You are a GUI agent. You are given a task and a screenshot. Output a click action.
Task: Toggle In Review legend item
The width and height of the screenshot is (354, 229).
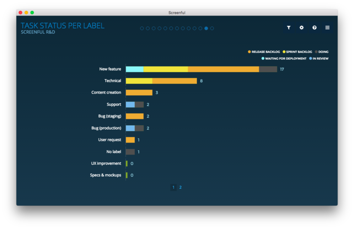tap(319, 59)
